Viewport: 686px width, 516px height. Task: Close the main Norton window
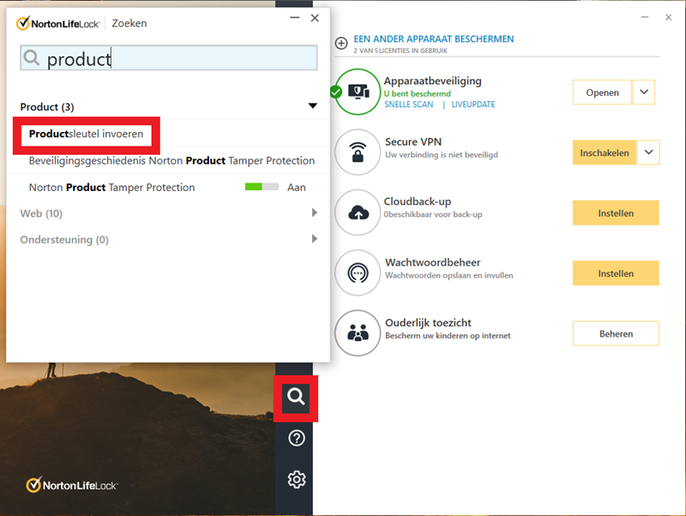tap(668, 17)
